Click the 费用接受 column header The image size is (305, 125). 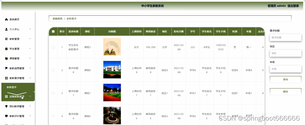coord(150,32)
